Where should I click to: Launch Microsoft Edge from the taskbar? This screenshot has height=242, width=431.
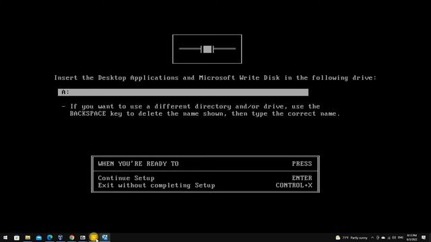[x=50, y=237]
